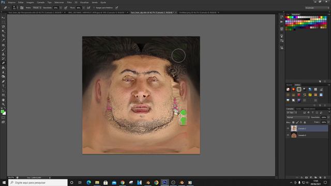Select the Eraser tool in the toolbox
This screenshot has width=331, height=186.
3,63
